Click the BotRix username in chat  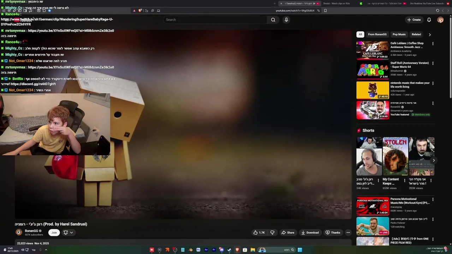18,79
